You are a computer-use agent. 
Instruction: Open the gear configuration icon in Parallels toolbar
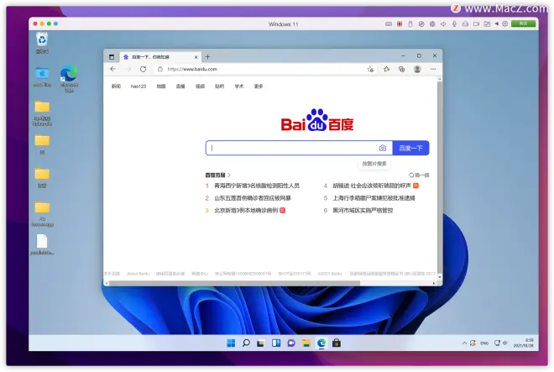(x=504, y=24)
